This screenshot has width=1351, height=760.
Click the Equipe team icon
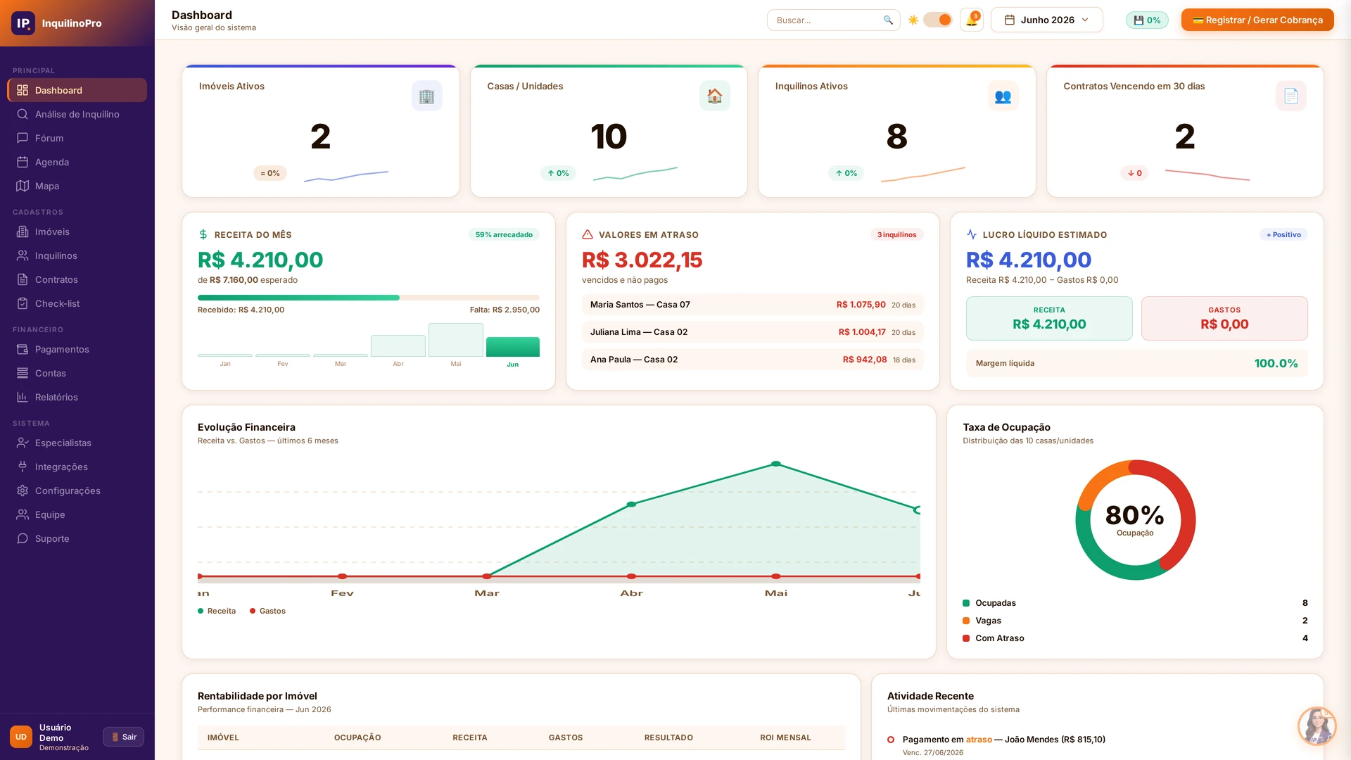(x=23, y=514)
